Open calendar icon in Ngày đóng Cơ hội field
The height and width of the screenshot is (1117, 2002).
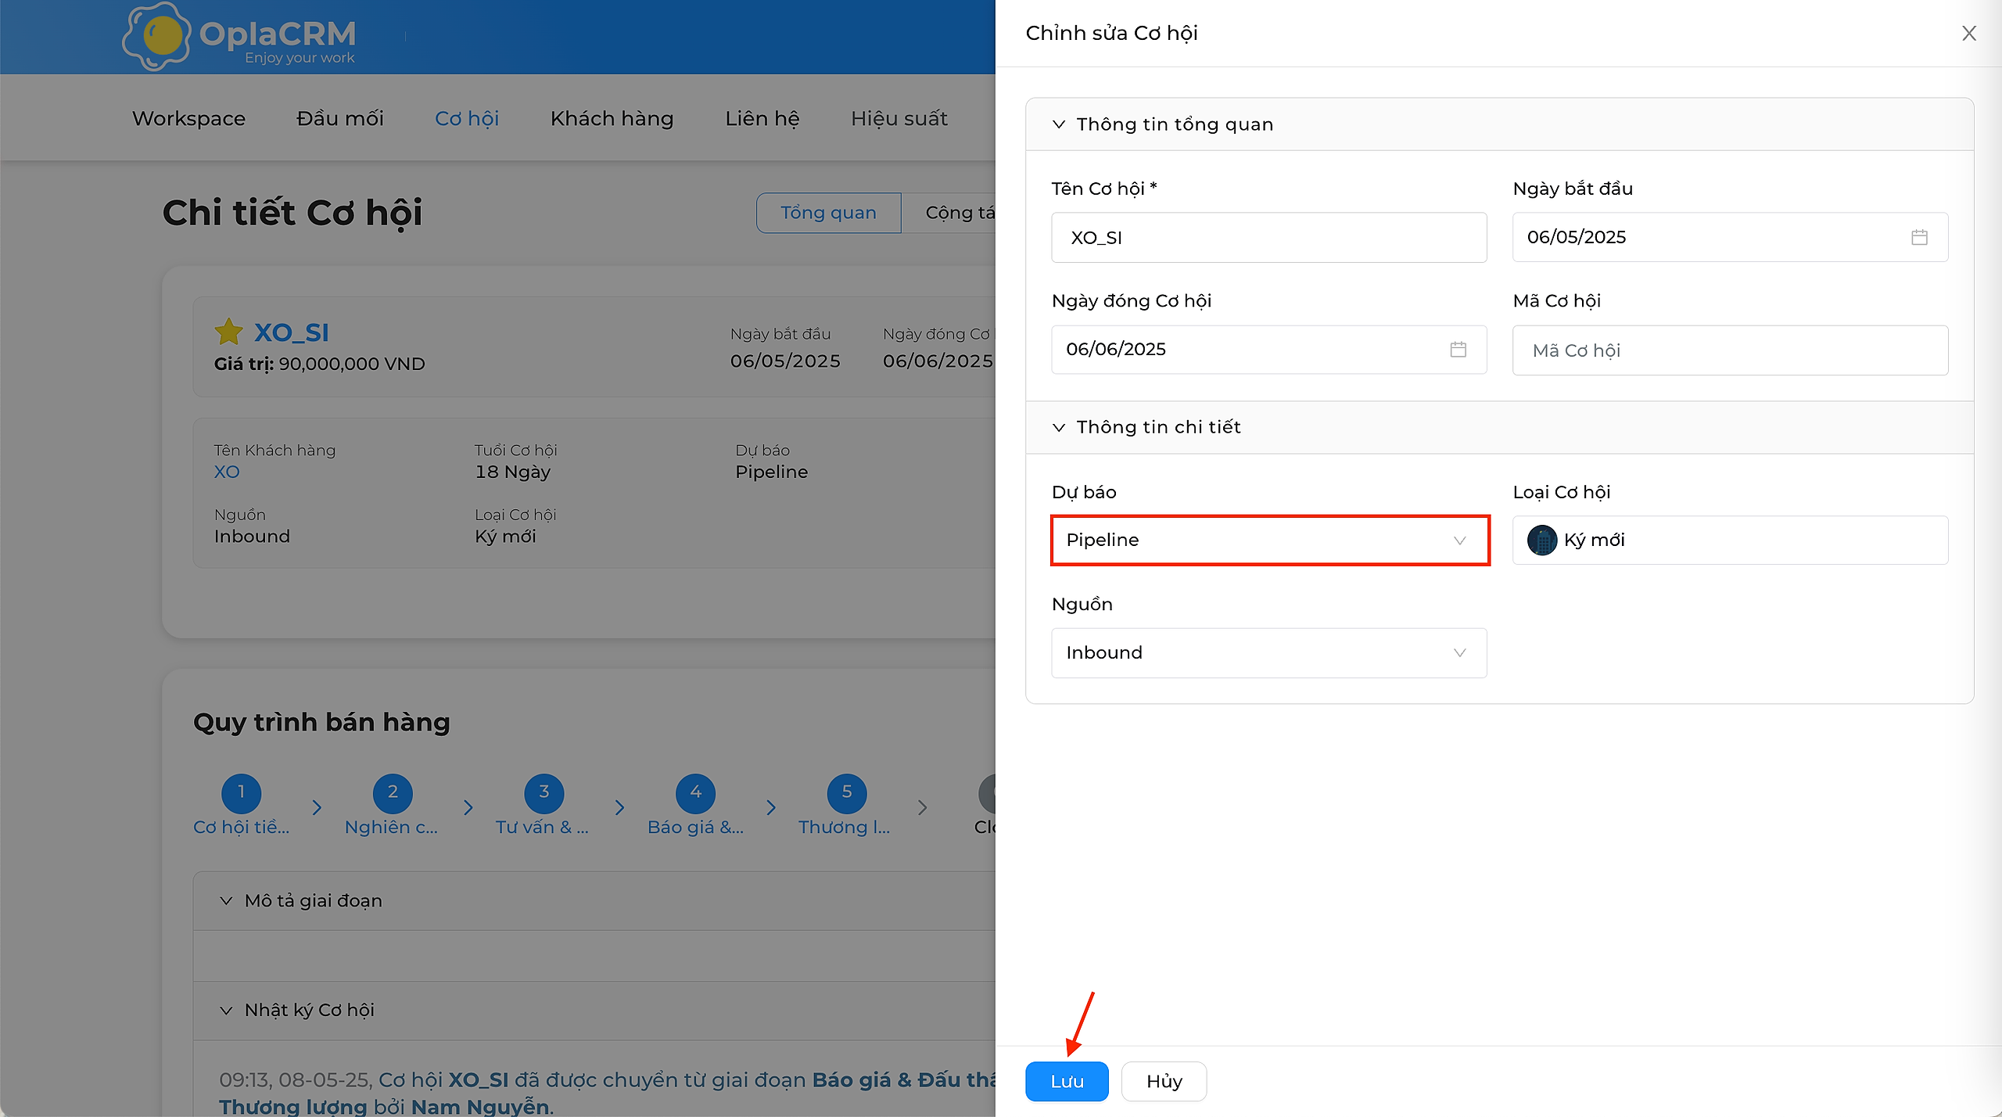[x=1458, y=349]
